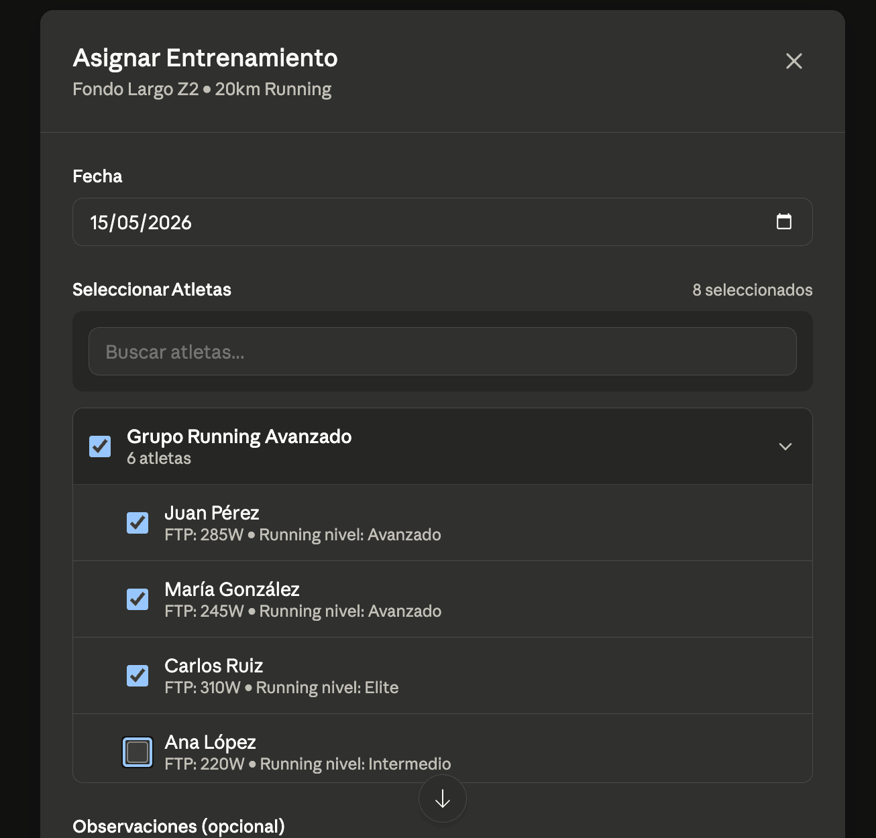Uncheck María González
Image resolution: width=876 pixels, height=838 pixels.
point(138,599)
